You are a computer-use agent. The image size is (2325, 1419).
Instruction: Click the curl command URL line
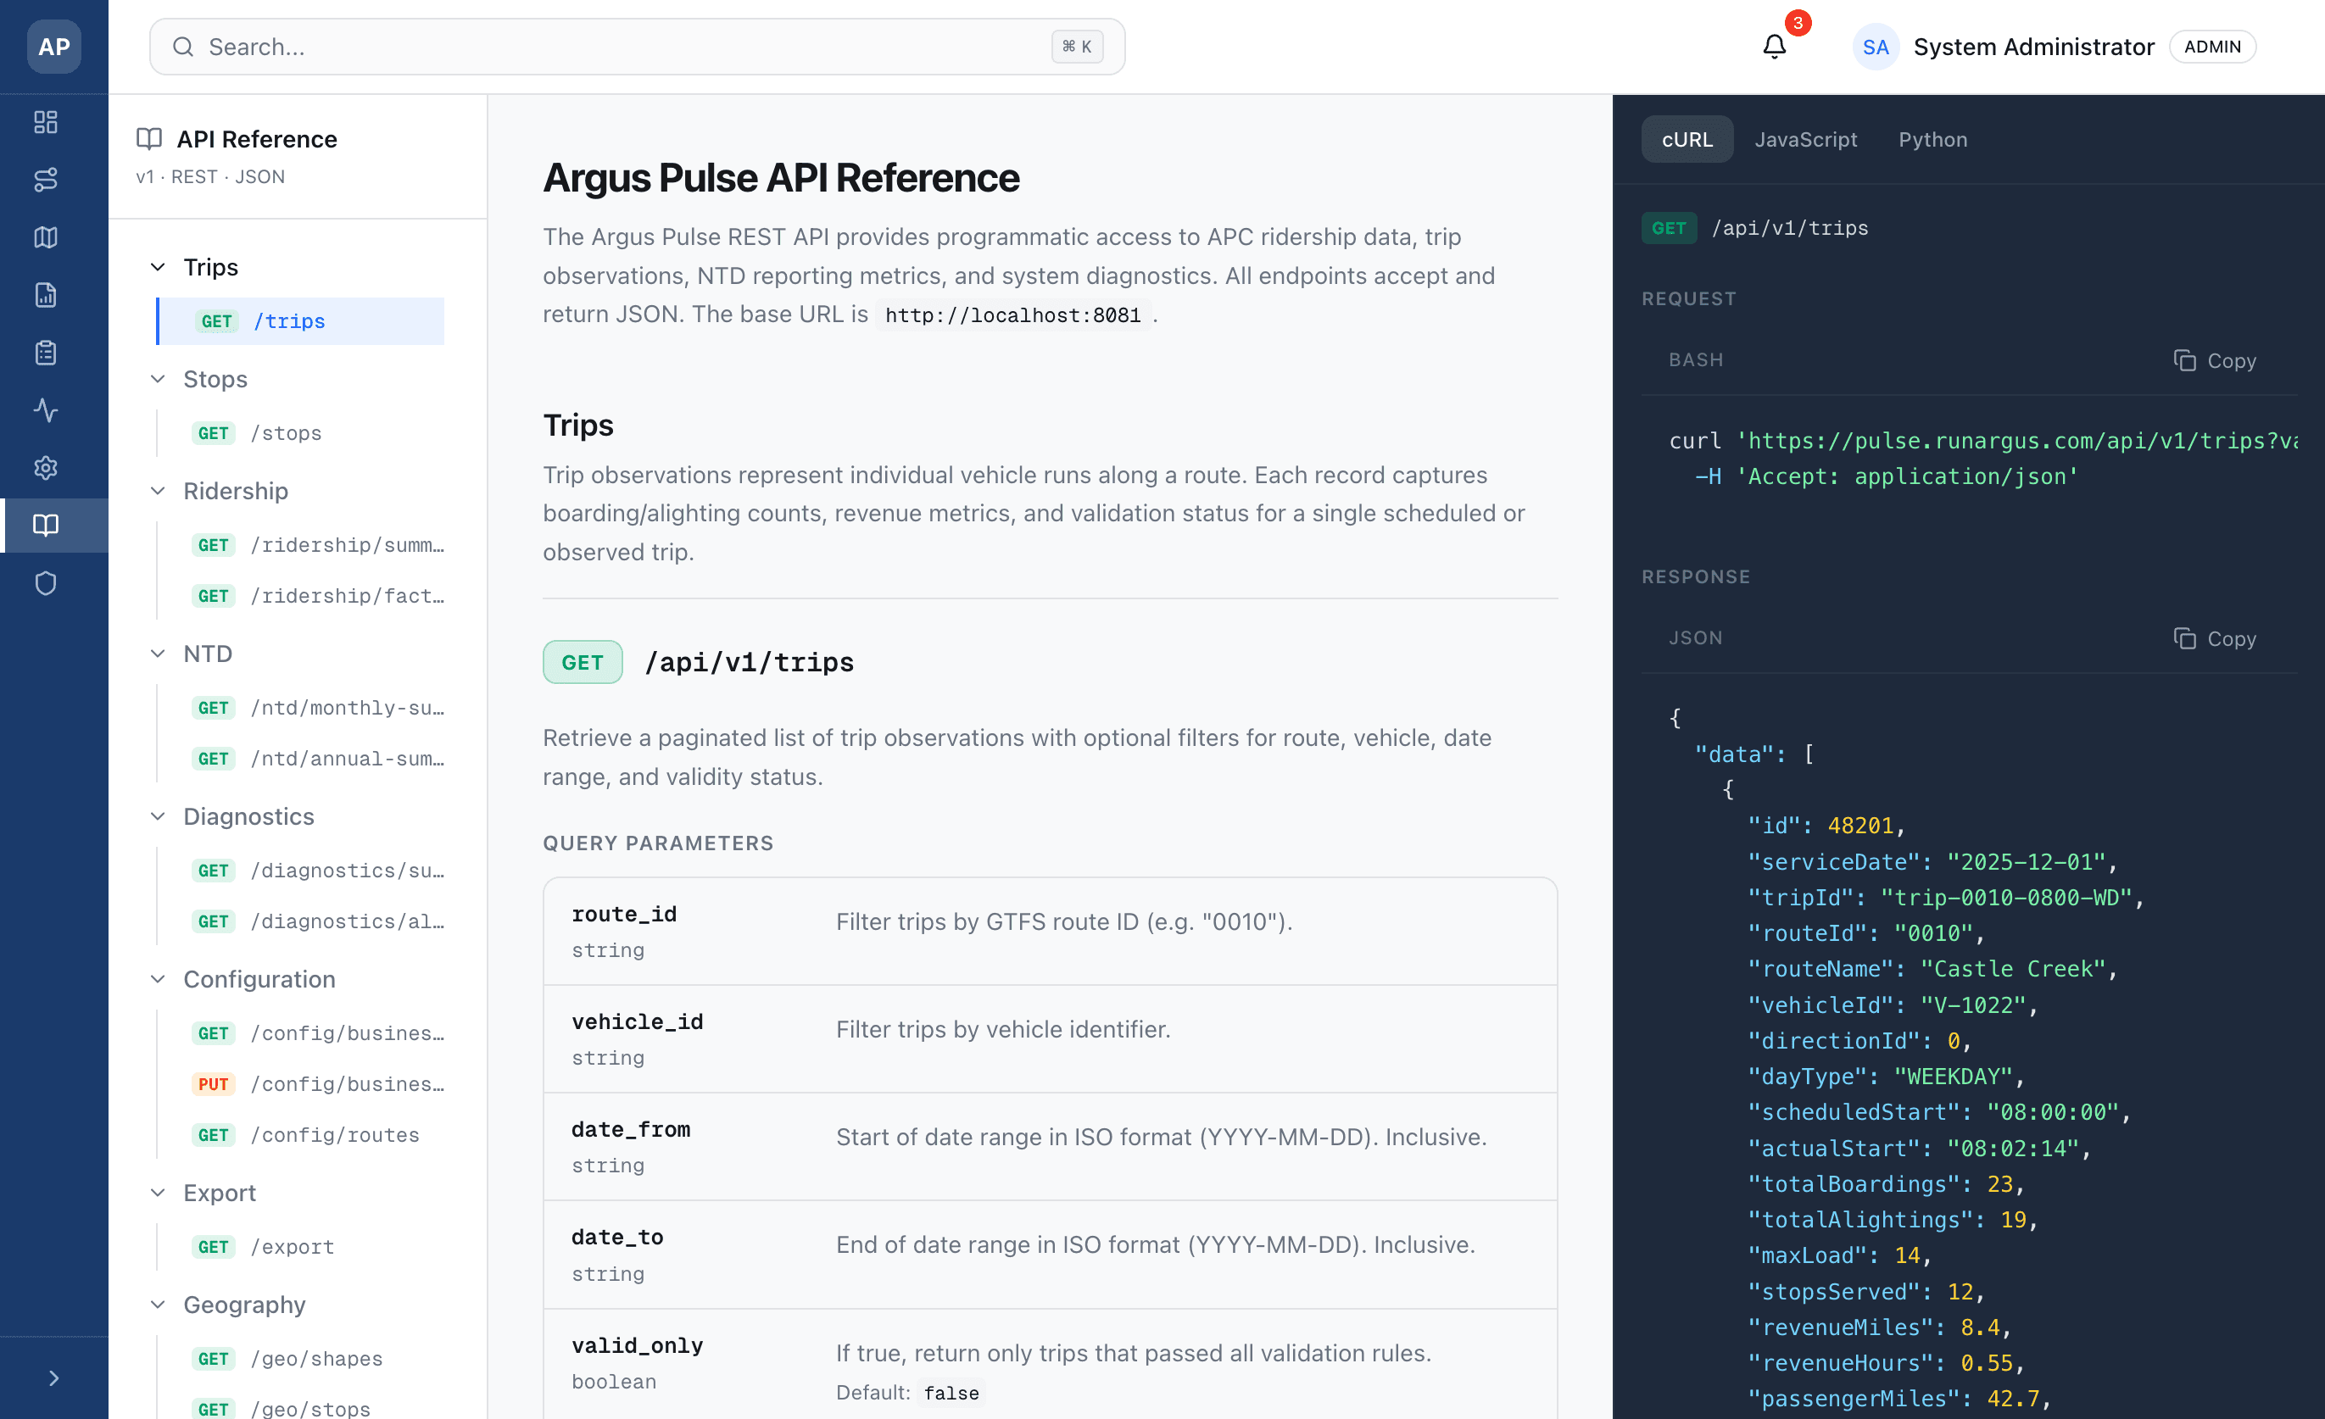[x=1982, y=441]
